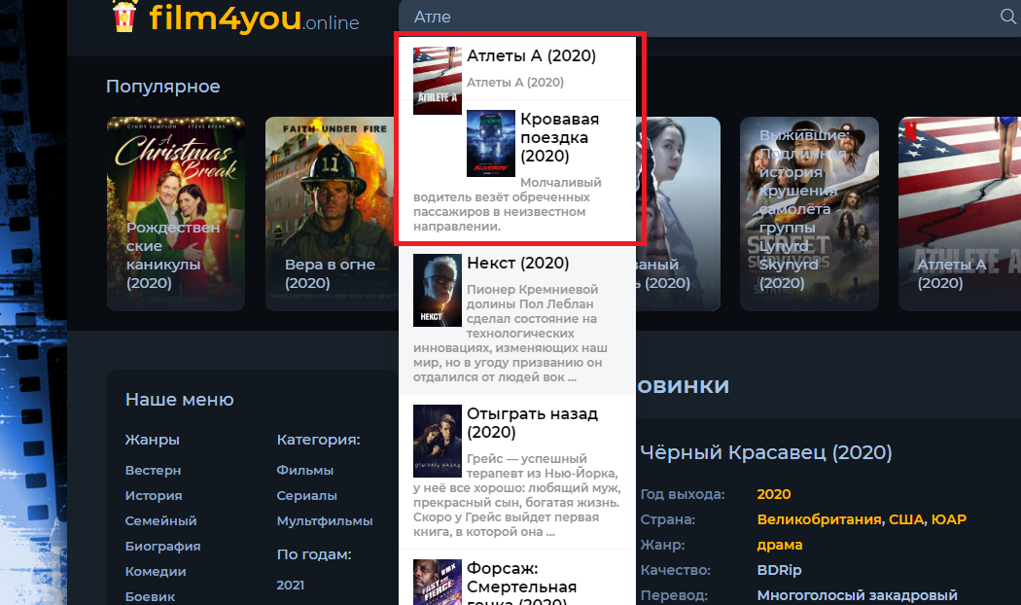This screenshot has width=1021, height=605.
Task: Click the 'Популярное' section heading
Action: pyautogui.click(x=162, y=87)
